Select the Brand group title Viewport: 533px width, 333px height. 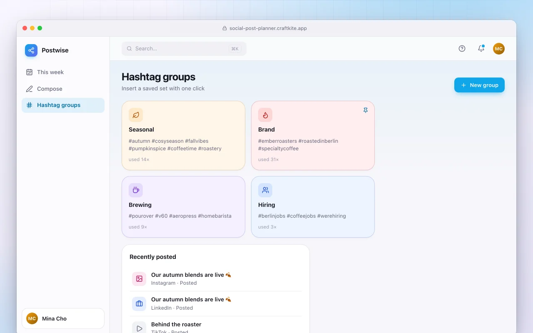(266, 129)
